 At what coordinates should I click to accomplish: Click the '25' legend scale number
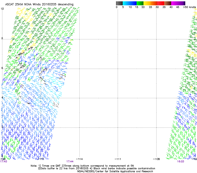pyautogui.click(x=150, y=7)
